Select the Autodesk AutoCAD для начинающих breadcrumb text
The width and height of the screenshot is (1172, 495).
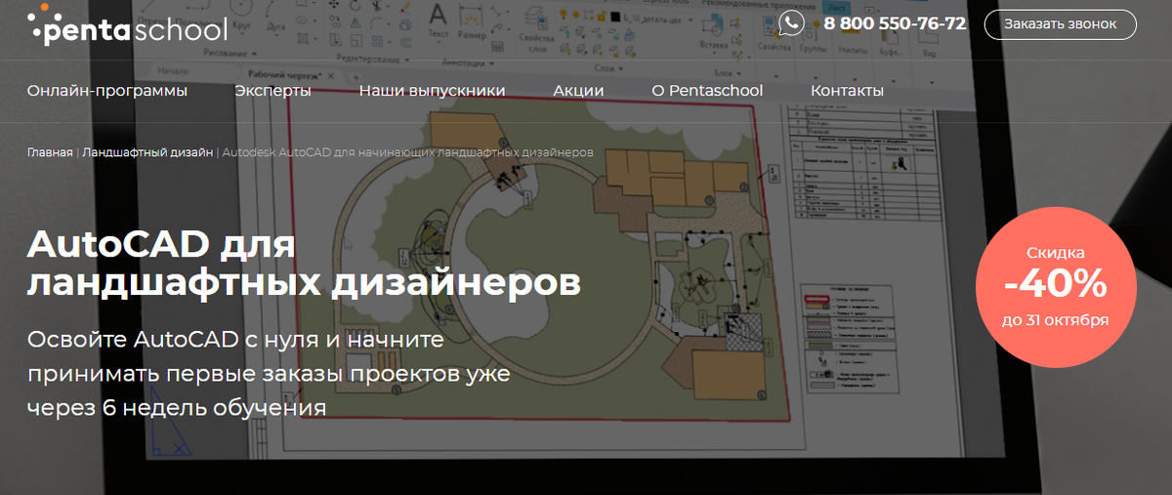click(x=407, y=153)
